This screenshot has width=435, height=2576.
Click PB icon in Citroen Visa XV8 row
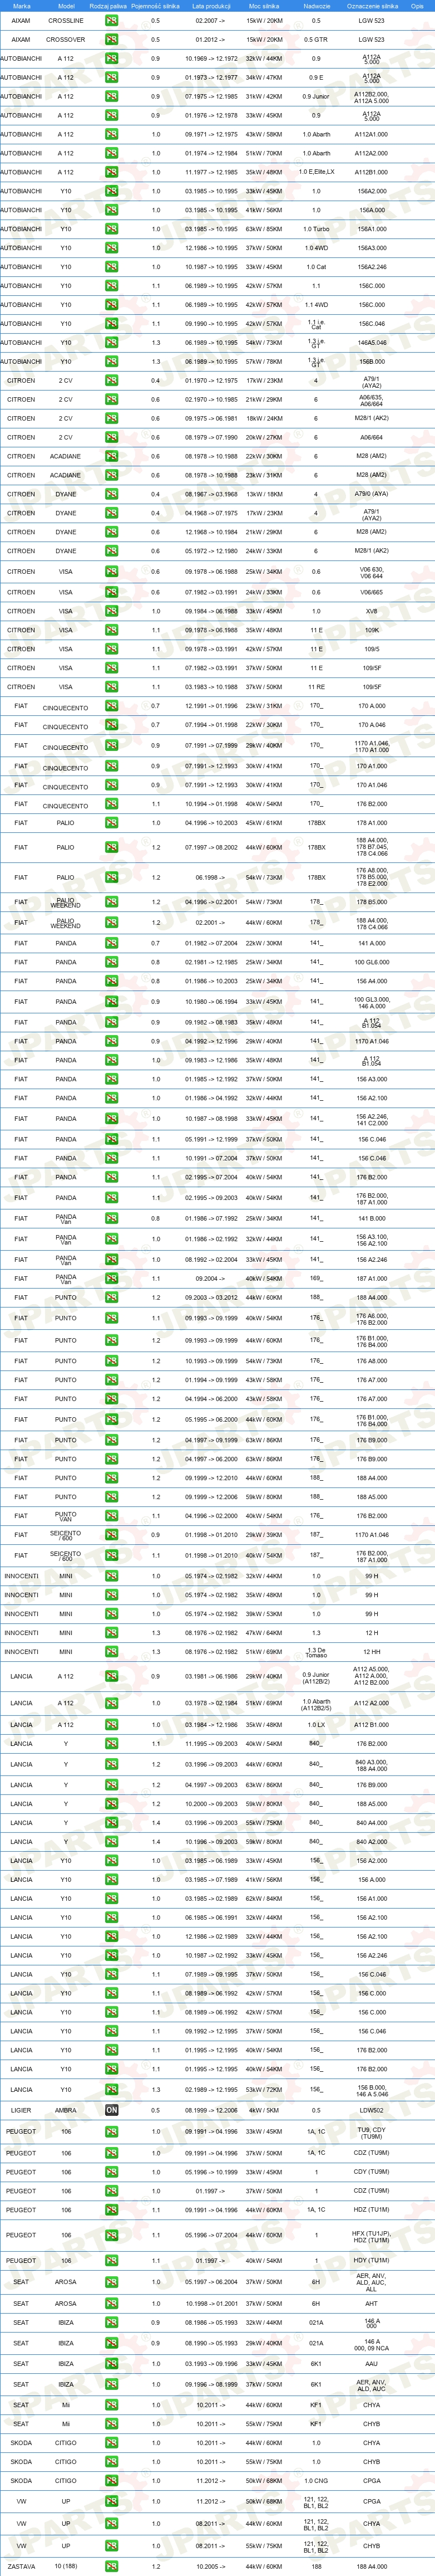pyautogui.click(x=112, y=611)
